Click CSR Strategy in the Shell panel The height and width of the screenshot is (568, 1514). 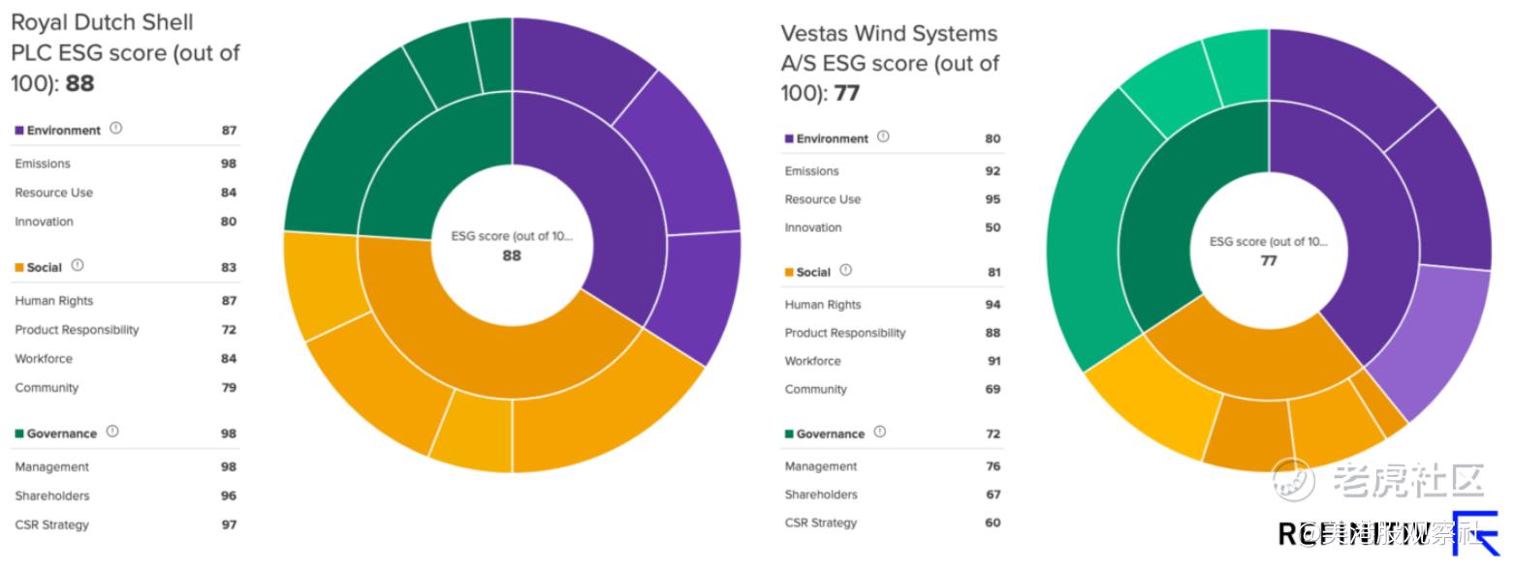pyautogui.click(x=52, y=525)
